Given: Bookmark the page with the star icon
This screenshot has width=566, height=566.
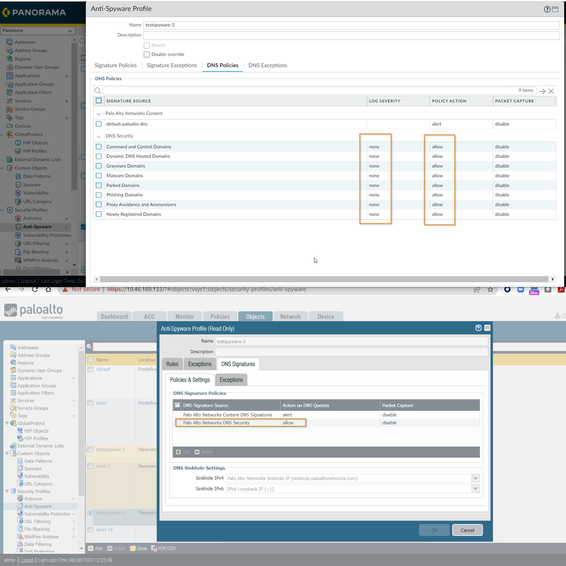Looking at the screenshot, I should point(490,290).
